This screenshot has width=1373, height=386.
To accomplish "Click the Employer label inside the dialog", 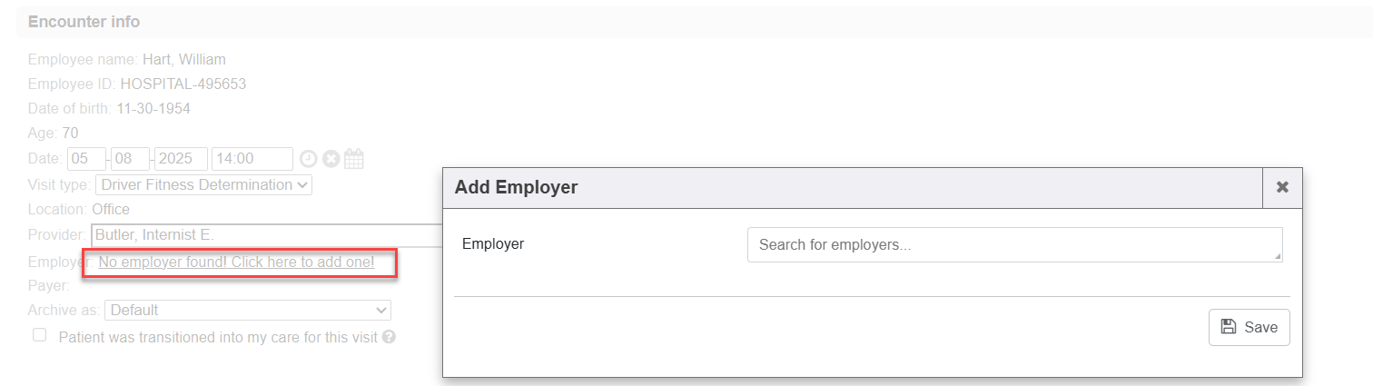I will (493, 243).
